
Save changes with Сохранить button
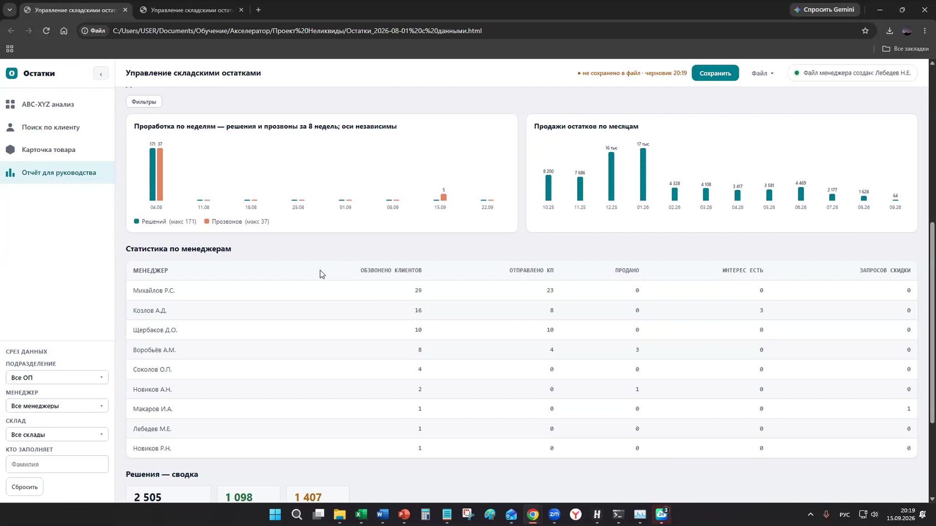coord(715,73)
